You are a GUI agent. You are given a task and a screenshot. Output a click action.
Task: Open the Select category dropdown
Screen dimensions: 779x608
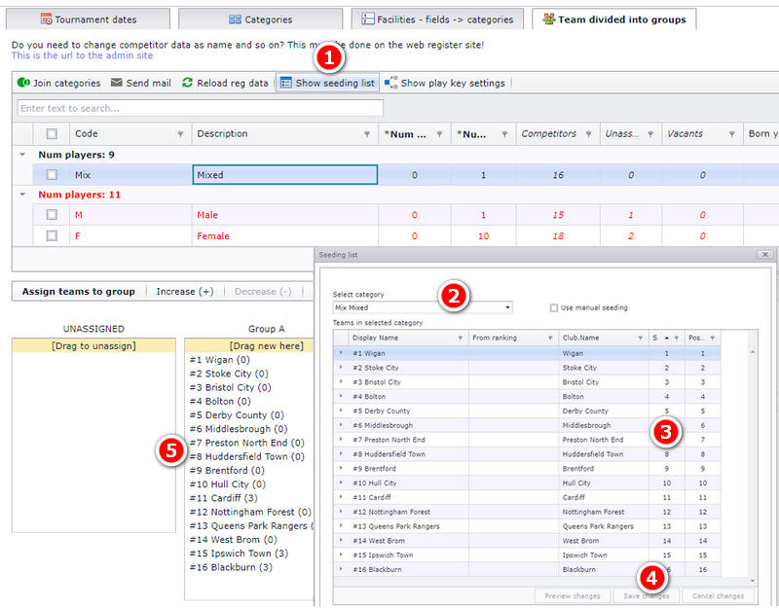[x=423, y=307]
